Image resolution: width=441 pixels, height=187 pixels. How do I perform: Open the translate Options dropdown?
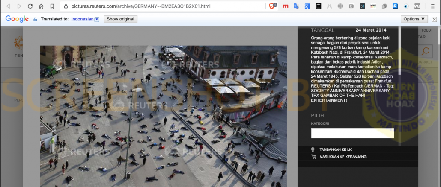click(414, 19)
